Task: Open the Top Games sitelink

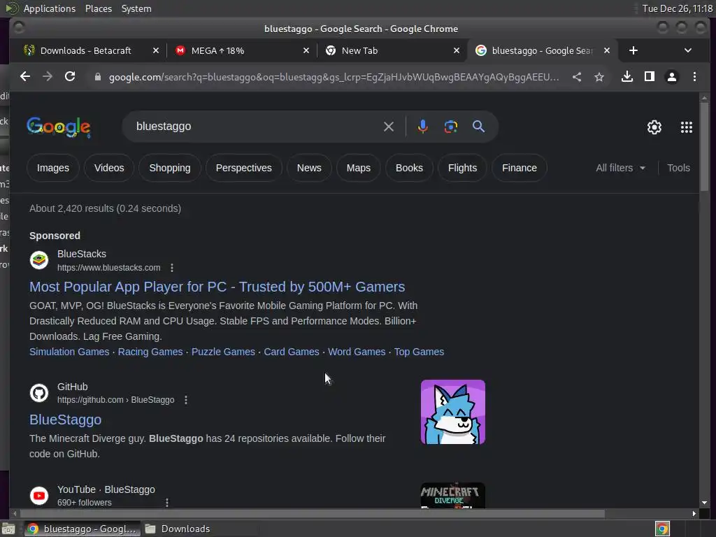Action: pos(419,352)
